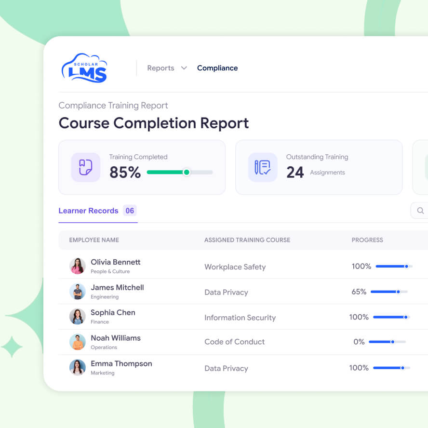Image resolution: width=428 pixels, height=428 pixels.
Task: Click Data Privacy in Emma Thompson's row
Action: click(226, 368)
